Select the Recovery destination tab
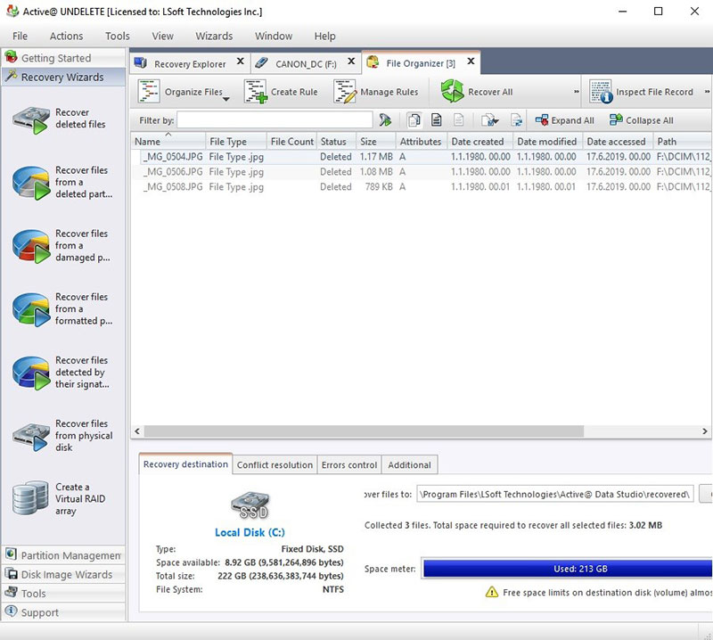The width and height of the screenshot is (713, 640). (x=185, y=464)
